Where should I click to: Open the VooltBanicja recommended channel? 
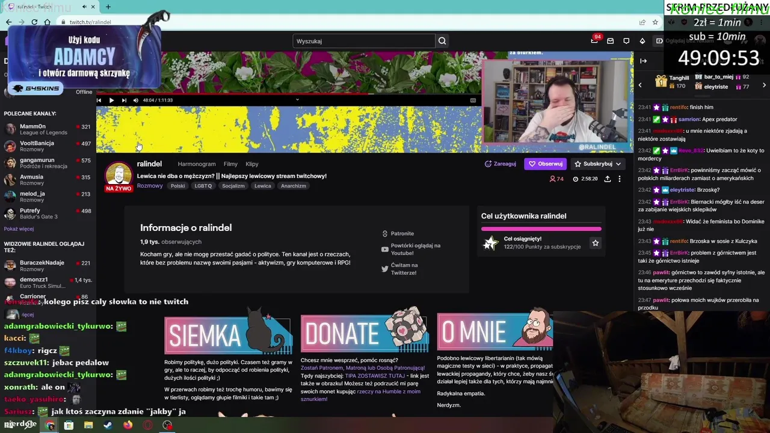48,146
